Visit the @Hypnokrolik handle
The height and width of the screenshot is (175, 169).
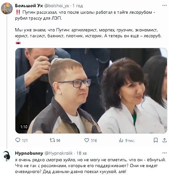pos(59,153)
